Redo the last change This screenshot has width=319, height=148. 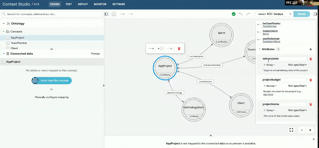[x=248, y=14]
